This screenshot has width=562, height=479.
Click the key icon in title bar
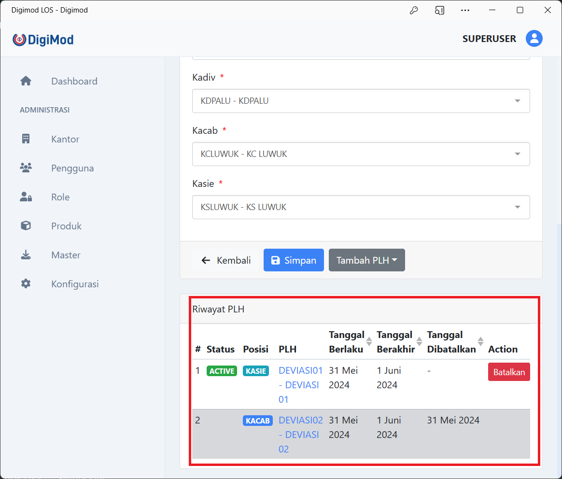click(x=414, y=10)
